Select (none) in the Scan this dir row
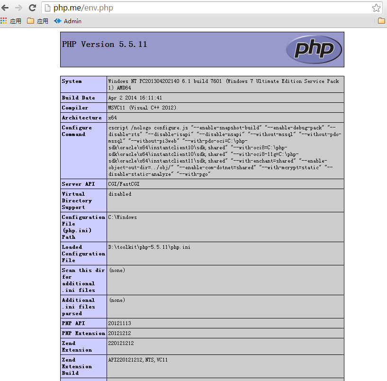 [117, 271]
